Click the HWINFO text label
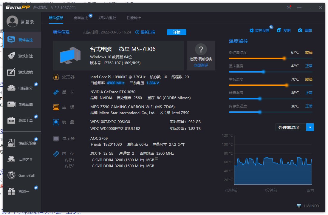This screenshot has height=215, width=328. pyautogui.click(x=311, y=206)
